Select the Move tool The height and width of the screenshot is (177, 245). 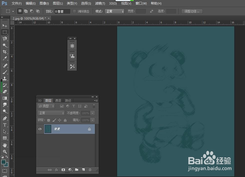click(5, 26)
